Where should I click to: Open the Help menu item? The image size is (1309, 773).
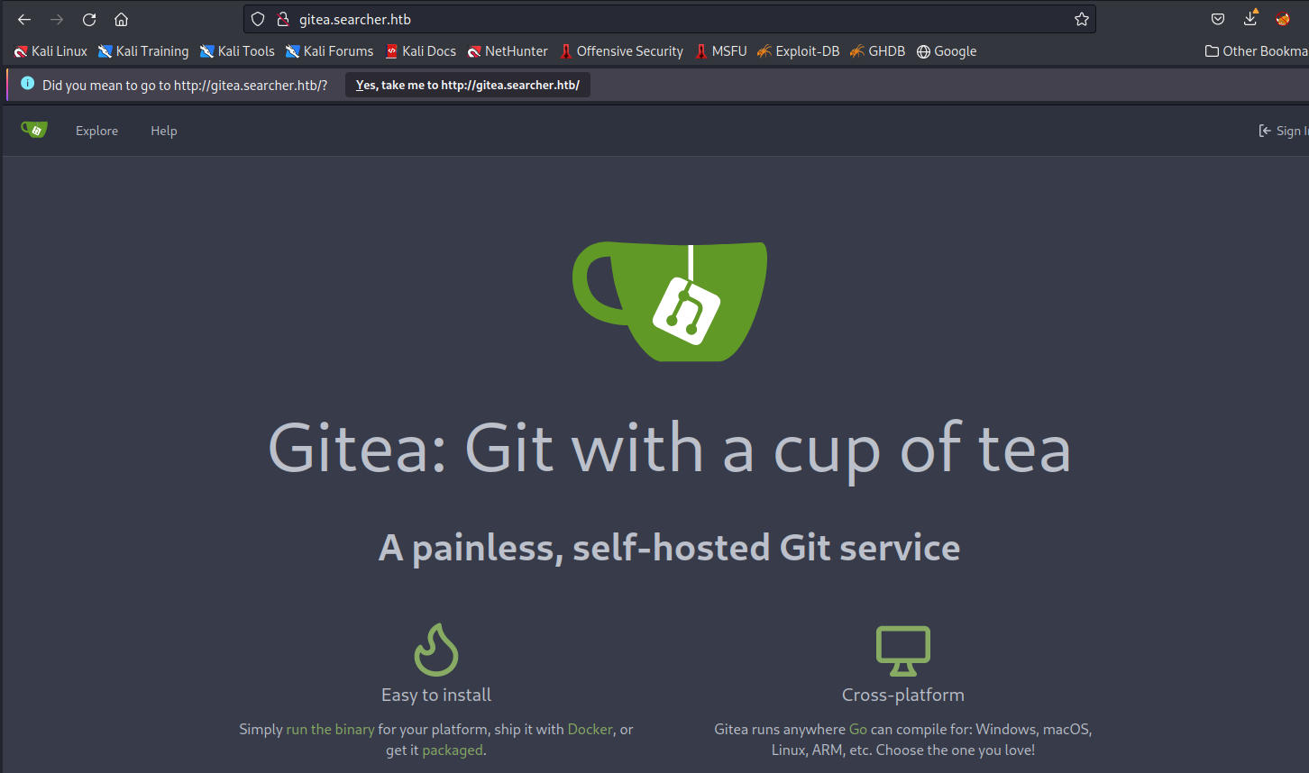click(163, 131)
